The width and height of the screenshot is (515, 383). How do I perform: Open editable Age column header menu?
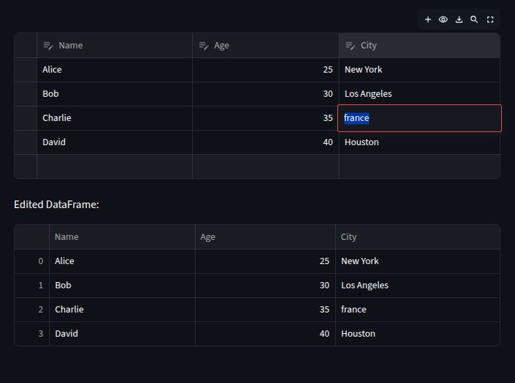click(x=265, y=46)
